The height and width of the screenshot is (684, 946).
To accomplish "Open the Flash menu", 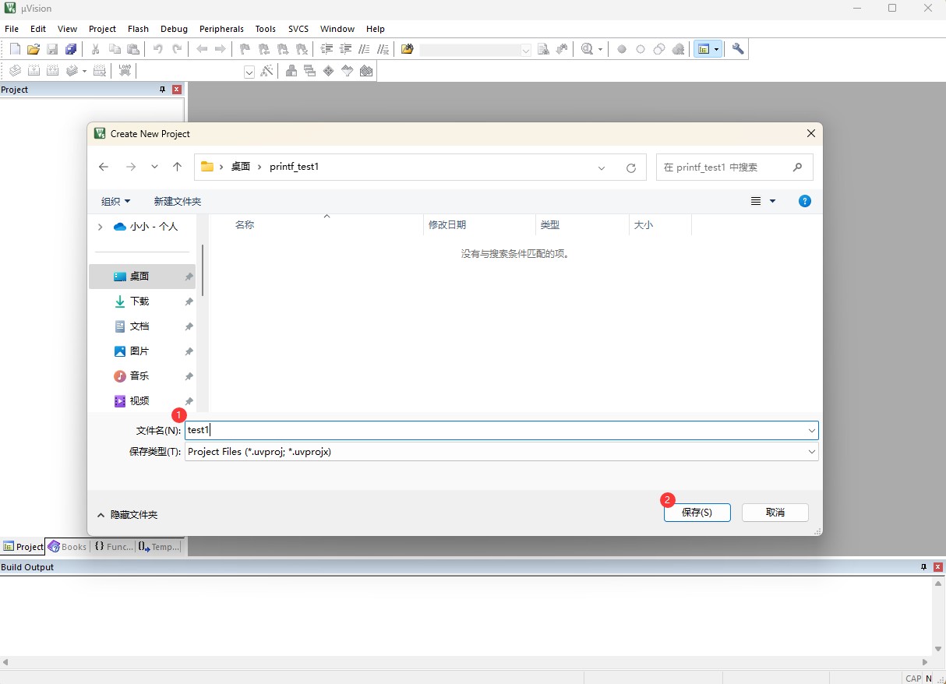I will pyautogui.click(x=137, y=29).
